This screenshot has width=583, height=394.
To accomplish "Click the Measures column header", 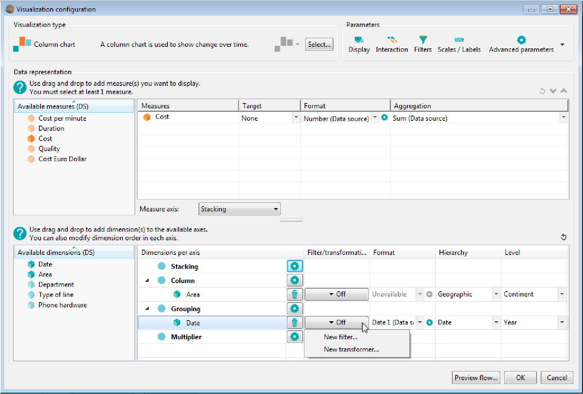I will 188,106.
